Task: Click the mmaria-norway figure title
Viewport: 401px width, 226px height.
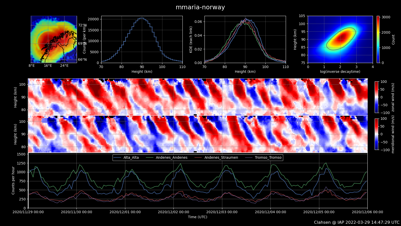Action: click(x=200, y=7)
